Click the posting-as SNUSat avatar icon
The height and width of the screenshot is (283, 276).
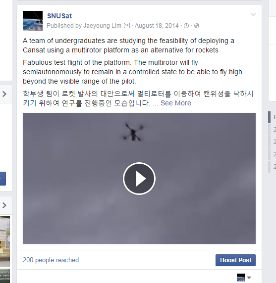click(x=241, y=278)
